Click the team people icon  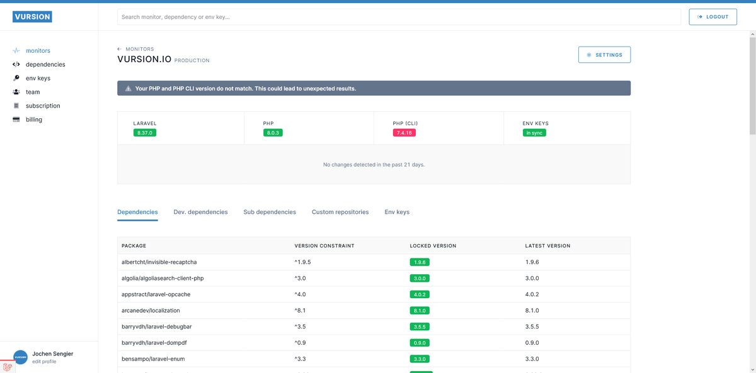coord(16,92)
